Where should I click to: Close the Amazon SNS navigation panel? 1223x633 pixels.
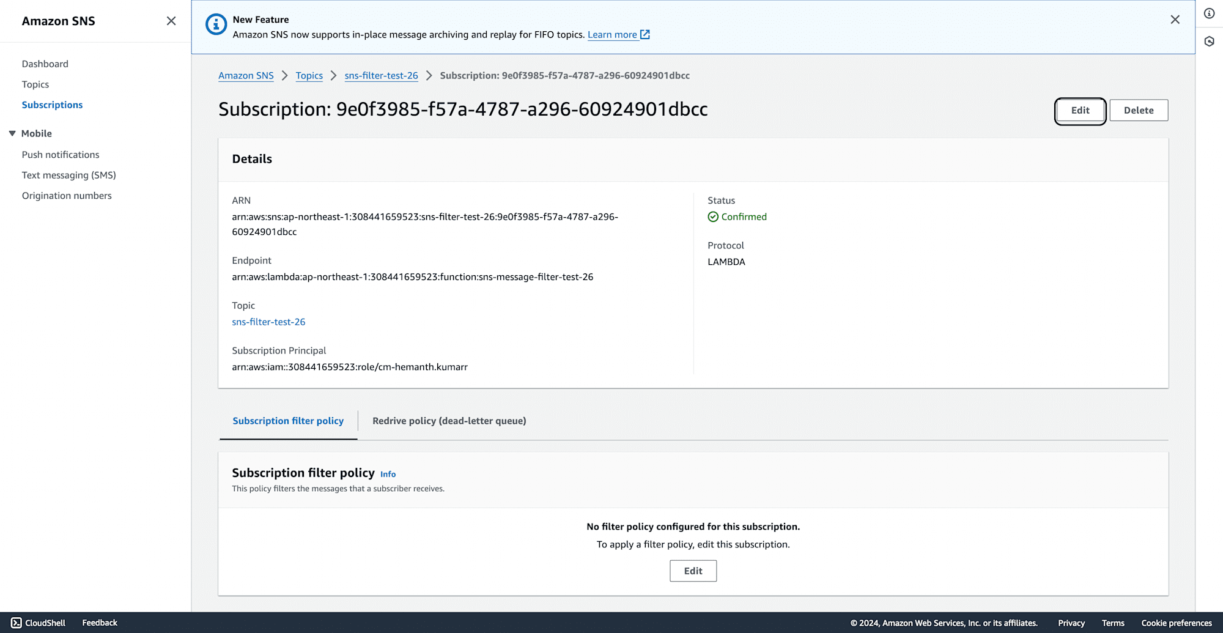click(171, 21)
